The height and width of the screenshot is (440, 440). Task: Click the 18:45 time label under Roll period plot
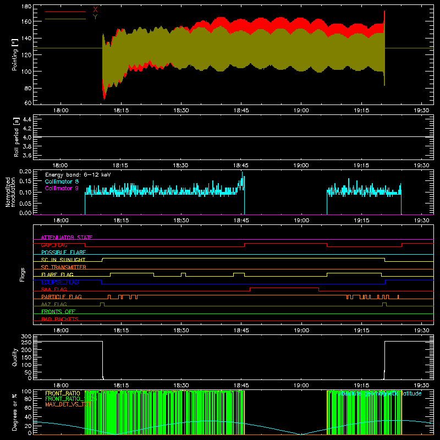[241, 166]
